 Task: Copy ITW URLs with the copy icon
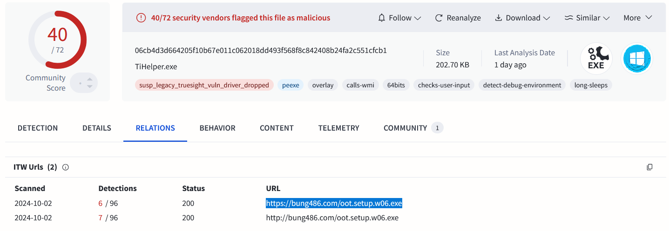coord(649,167)
